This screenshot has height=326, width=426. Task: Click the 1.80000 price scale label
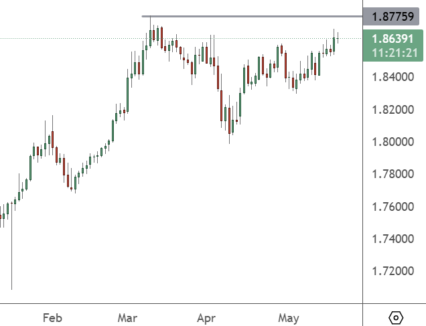click(392, 142)
